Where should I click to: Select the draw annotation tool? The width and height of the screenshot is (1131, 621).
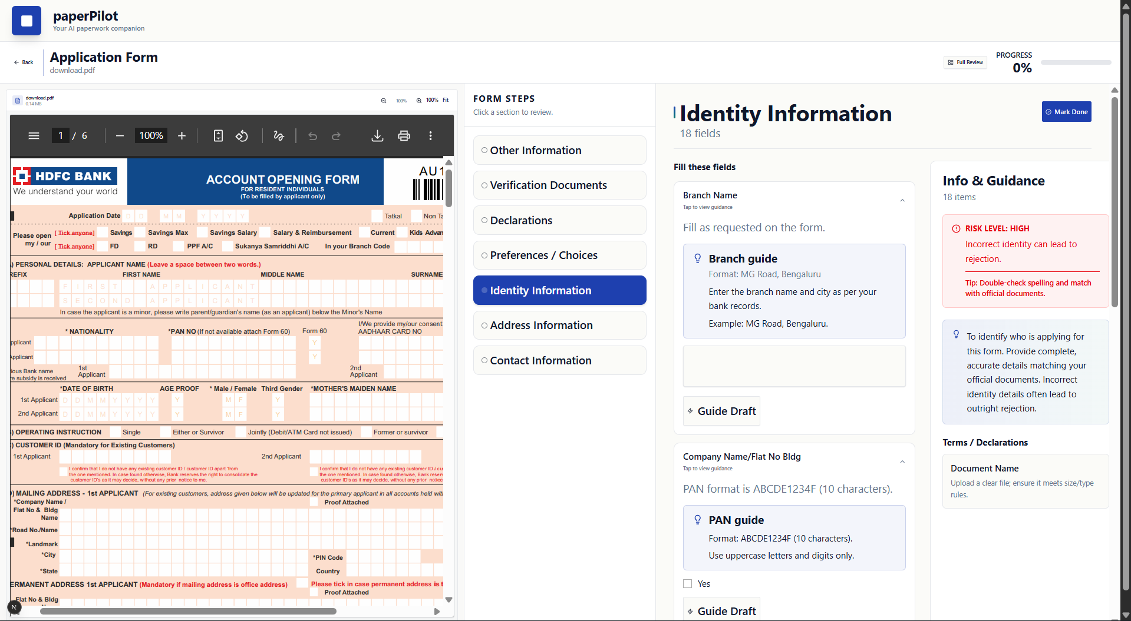point(279,136)
